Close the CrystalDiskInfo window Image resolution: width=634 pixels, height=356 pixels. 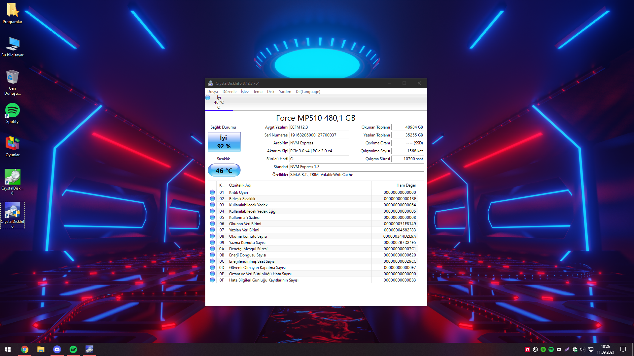coord(419,83)
